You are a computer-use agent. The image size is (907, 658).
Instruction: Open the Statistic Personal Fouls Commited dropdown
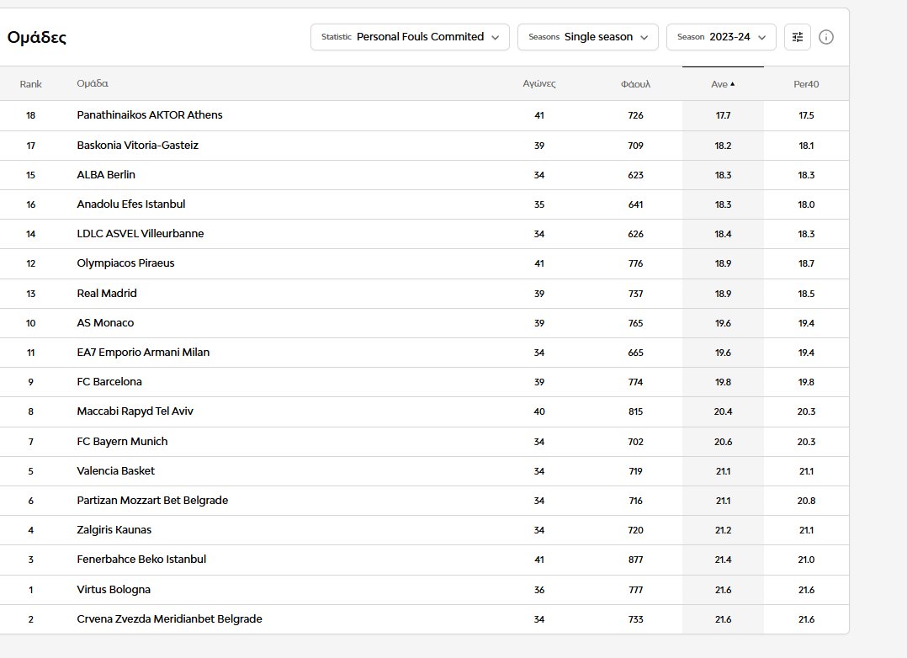(x=410, y=37)
